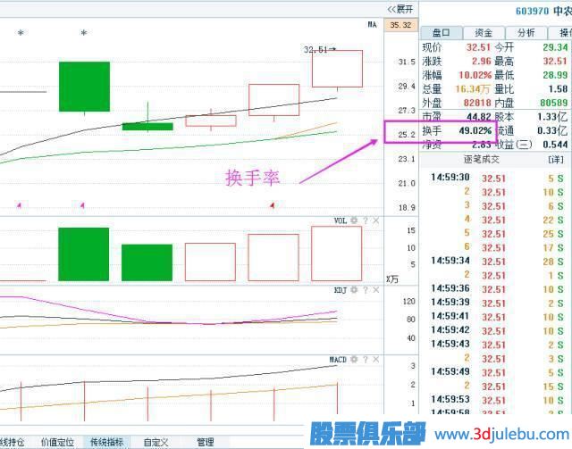Select the 传统指标 bottom tab

point(109,442)
